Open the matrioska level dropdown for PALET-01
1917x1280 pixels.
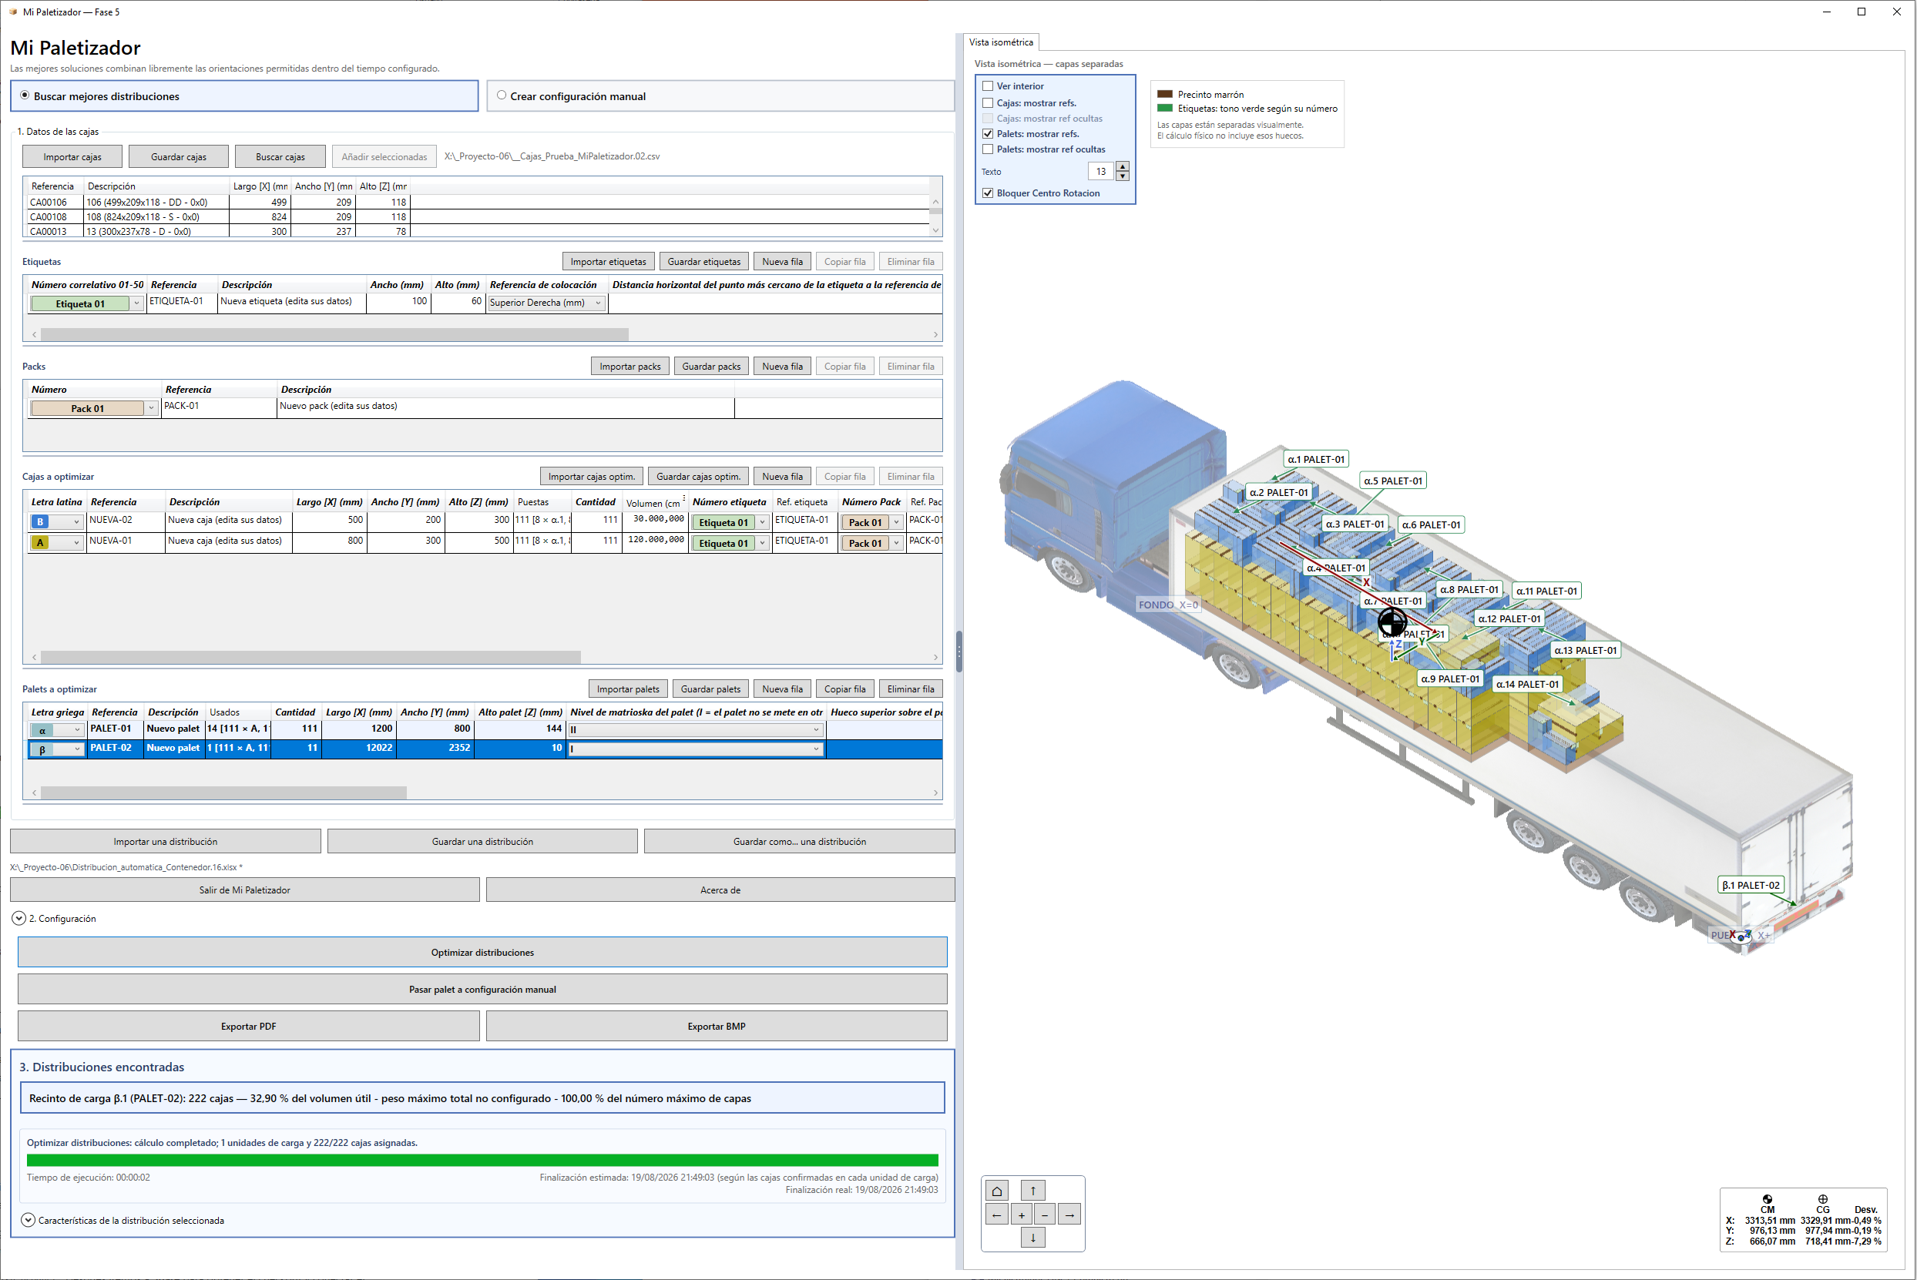[816, 730]
